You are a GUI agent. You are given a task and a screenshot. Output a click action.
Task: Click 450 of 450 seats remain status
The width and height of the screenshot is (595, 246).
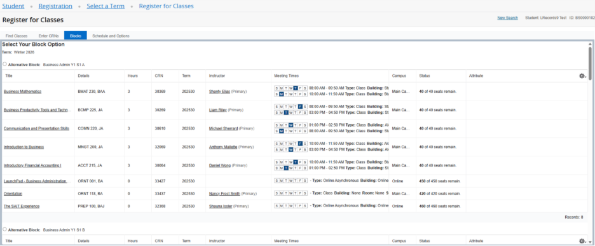(439, 181)
